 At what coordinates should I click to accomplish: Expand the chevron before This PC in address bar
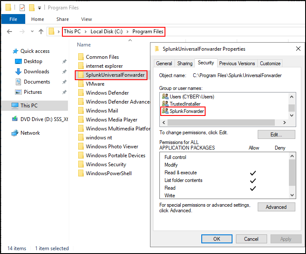tap(59, 32)
